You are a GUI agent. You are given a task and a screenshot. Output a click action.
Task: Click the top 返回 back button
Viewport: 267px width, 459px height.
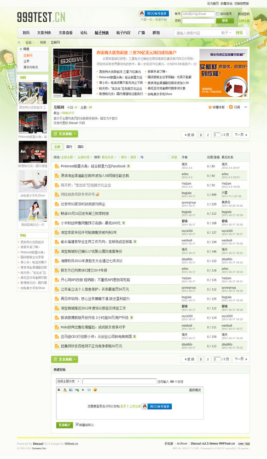click(x=189, y=135)
